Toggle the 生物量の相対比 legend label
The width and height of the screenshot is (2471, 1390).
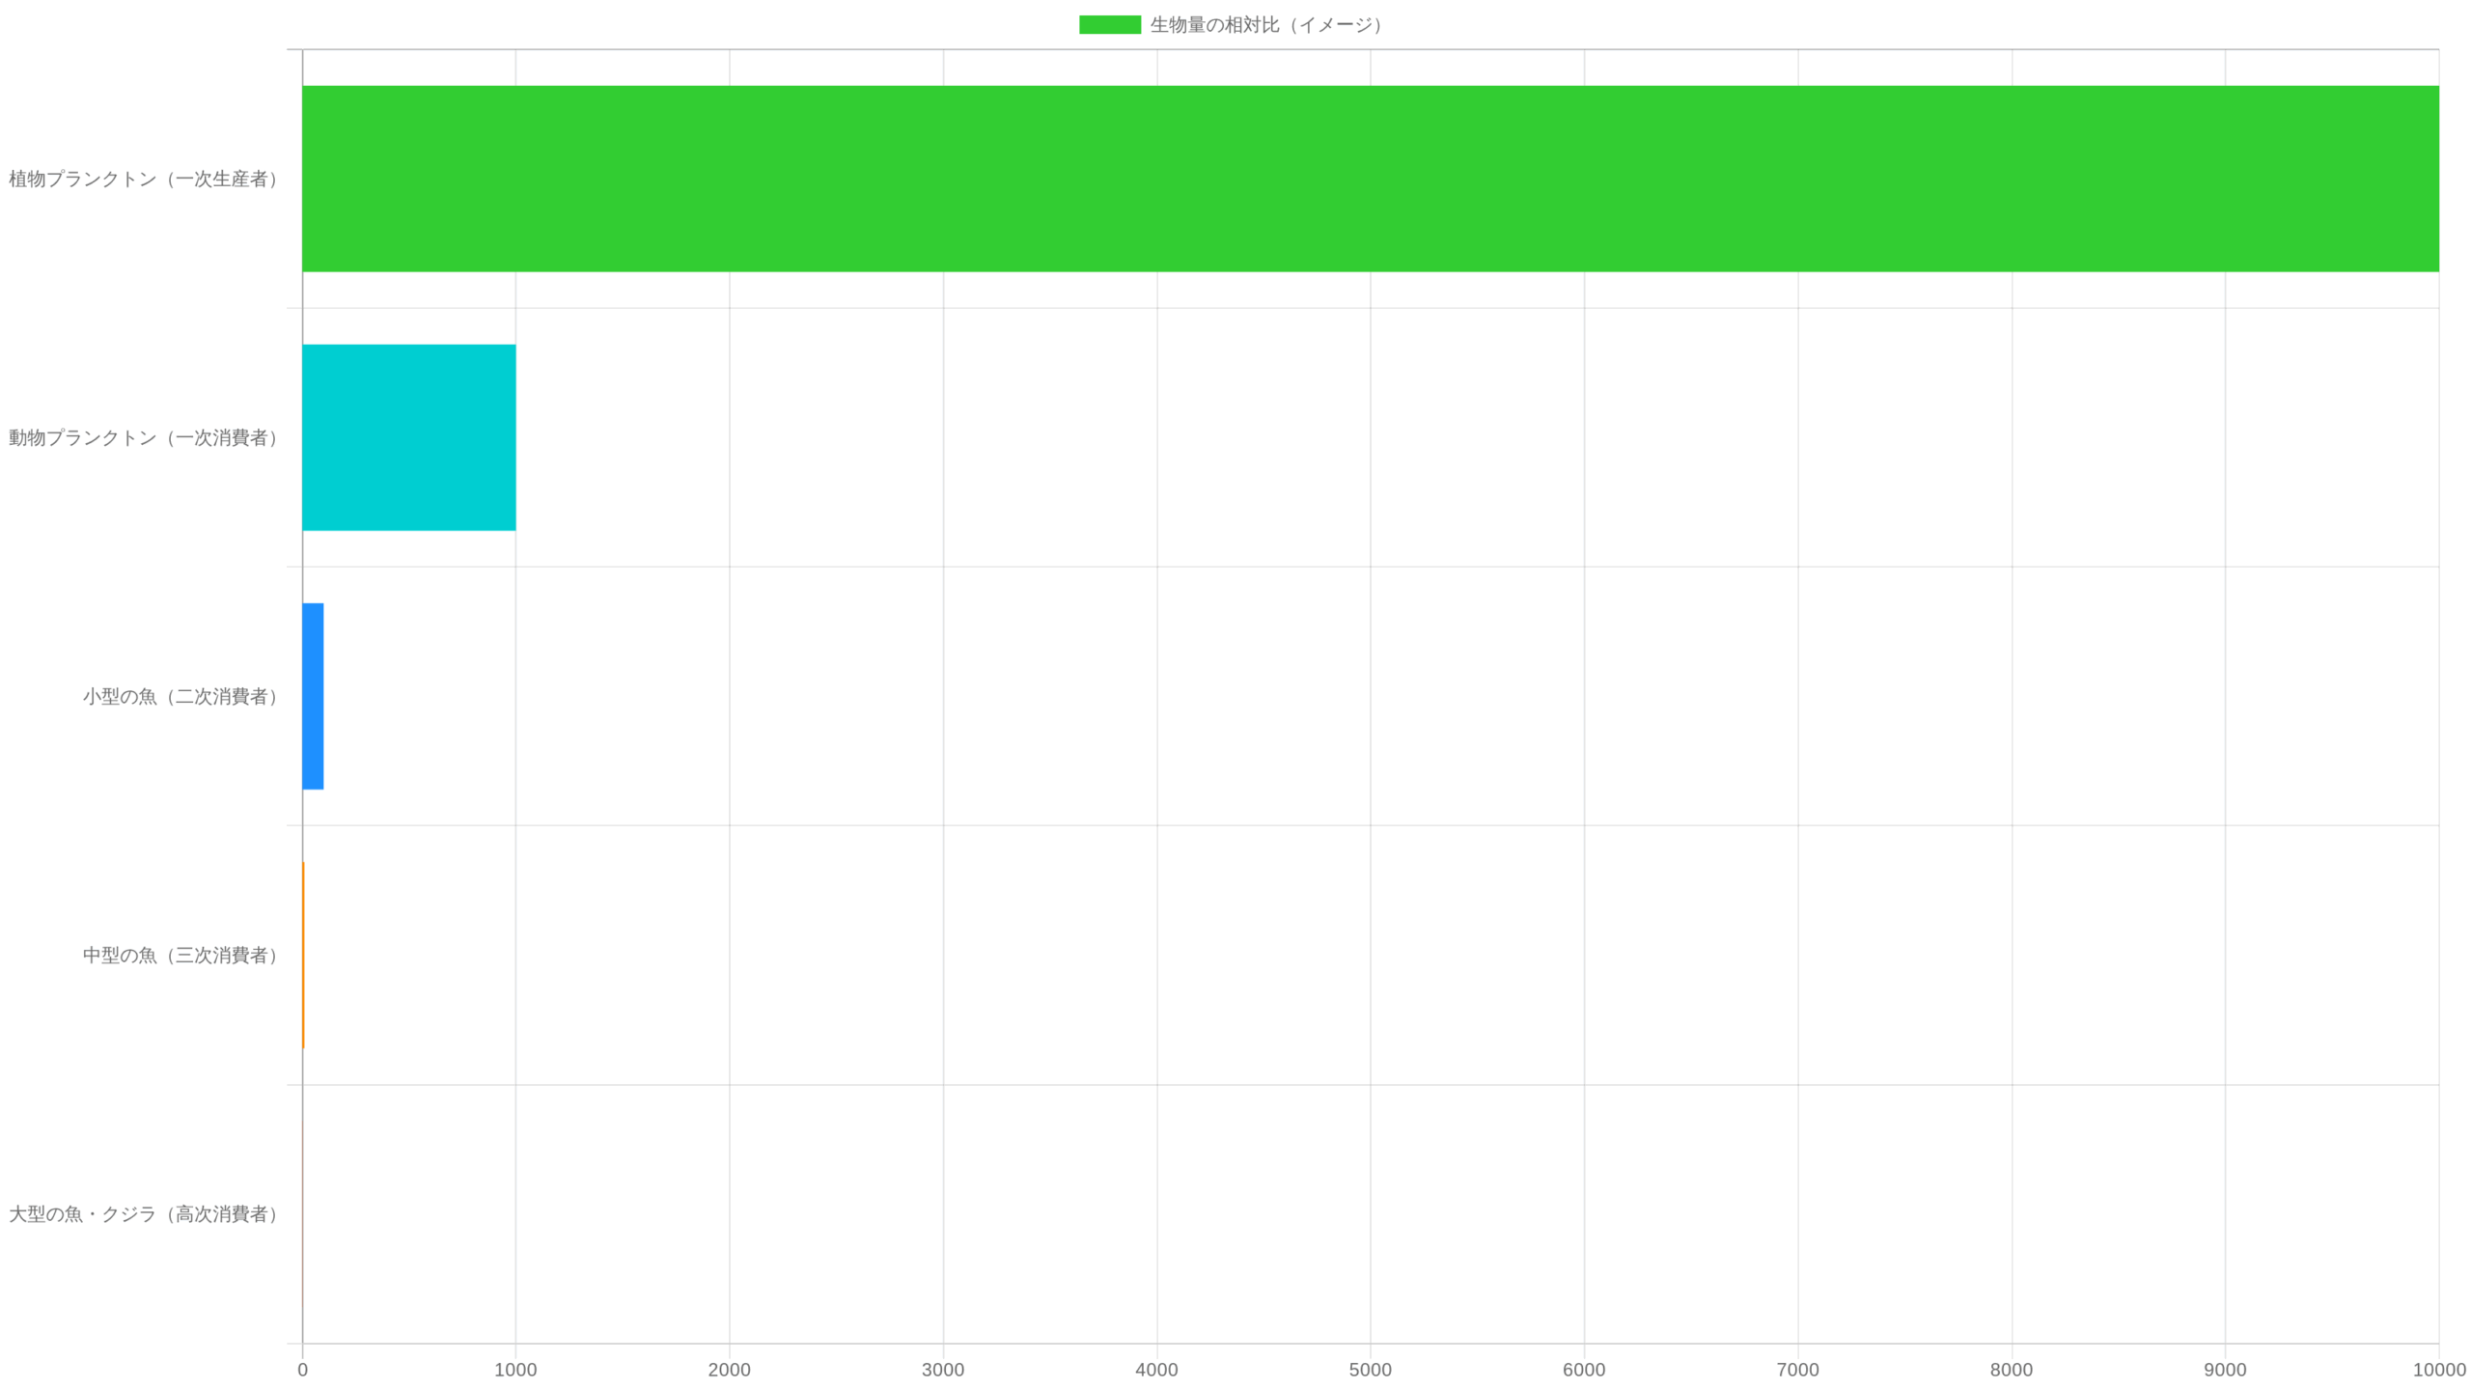(x=1266, y=25)
